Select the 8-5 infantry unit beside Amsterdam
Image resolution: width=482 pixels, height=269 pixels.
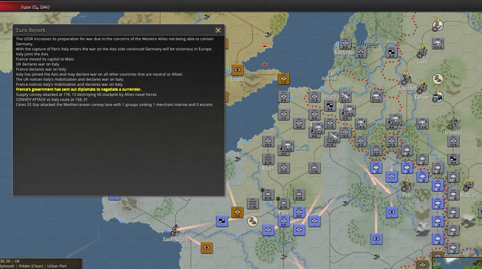pyautogui.click(x=361, y=52)
